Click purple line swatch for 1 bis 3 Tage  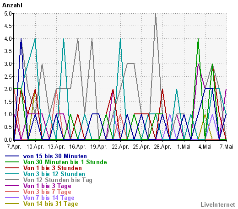(12, 186)
